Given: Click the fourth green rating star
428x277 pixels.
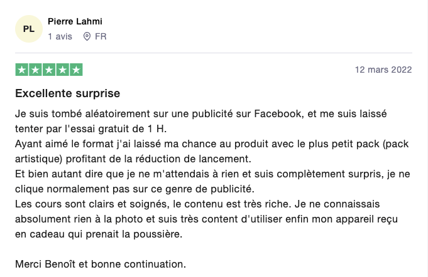Looking at the screenshot, I should tap(63, 70).
